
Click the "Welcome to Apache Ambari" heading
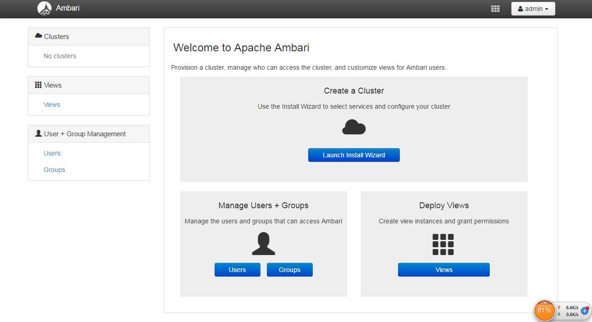[241, 48]
